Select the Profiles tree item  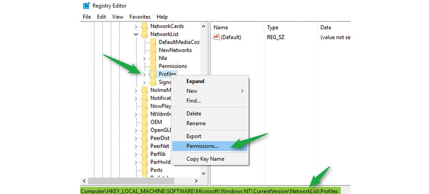click(x=168, y=74)
